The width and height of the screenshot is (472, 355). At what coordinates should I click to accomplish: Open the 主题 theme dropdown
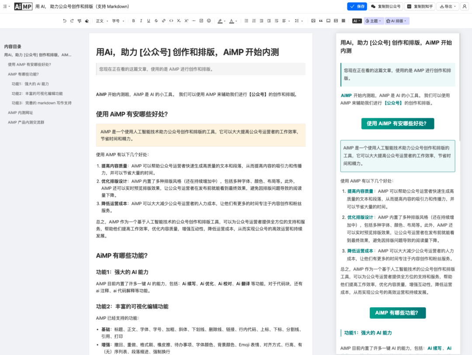click(x=373, y=21)
